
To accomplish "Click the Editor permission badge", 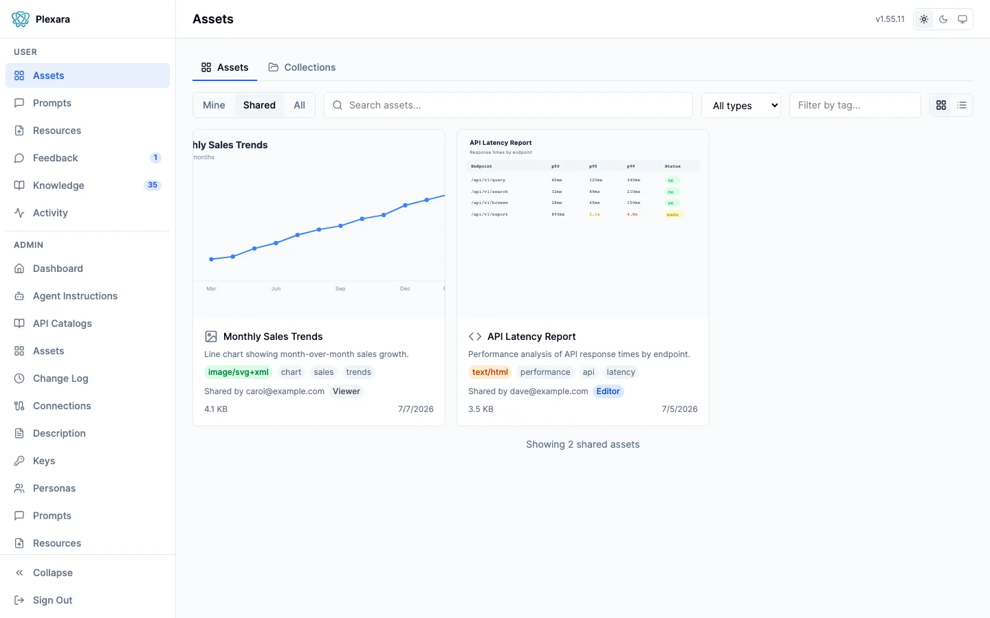I will click(608, 391).
